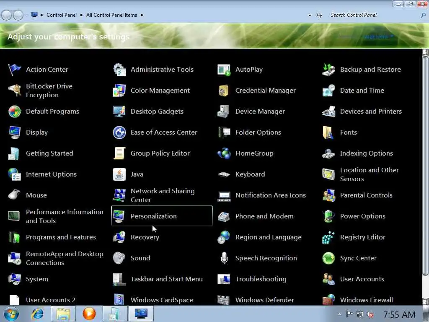Open Group Policy Editor
The height and width of the screenshot is (322, 429).
click(x=151, y=153)
